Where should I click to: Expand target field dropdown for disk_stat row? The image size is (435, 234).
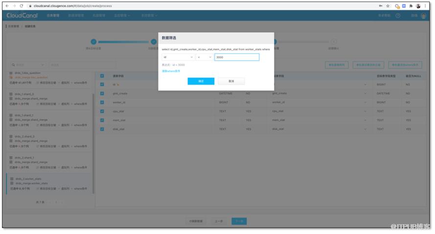click(x=365, y=129)
